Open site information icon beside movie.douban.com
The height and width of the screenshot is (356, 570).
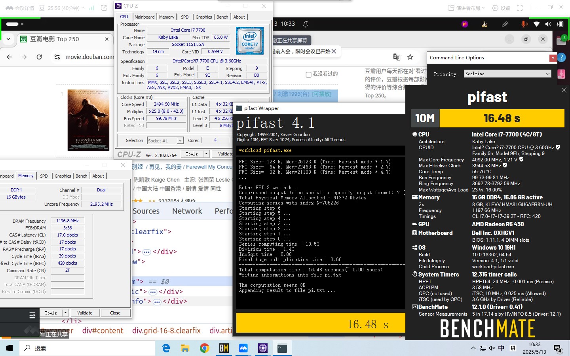pos(57,57)
